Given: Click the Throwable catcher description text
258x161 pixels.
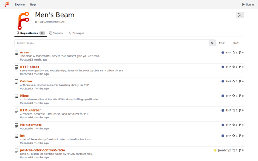Looking at the screenshot, I should 55,85.
